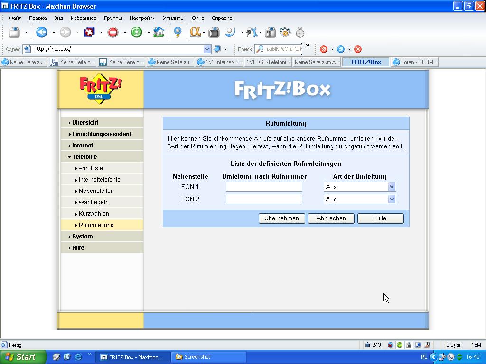
Task: Click the red Stop loading icon
Action: coord(113,32)
